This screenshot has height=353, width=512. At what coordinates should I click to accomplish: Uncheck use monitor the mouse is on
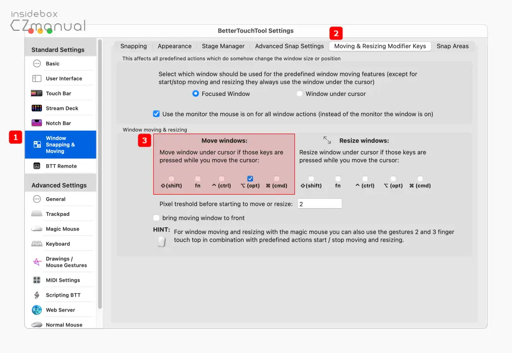click(156, 114)
